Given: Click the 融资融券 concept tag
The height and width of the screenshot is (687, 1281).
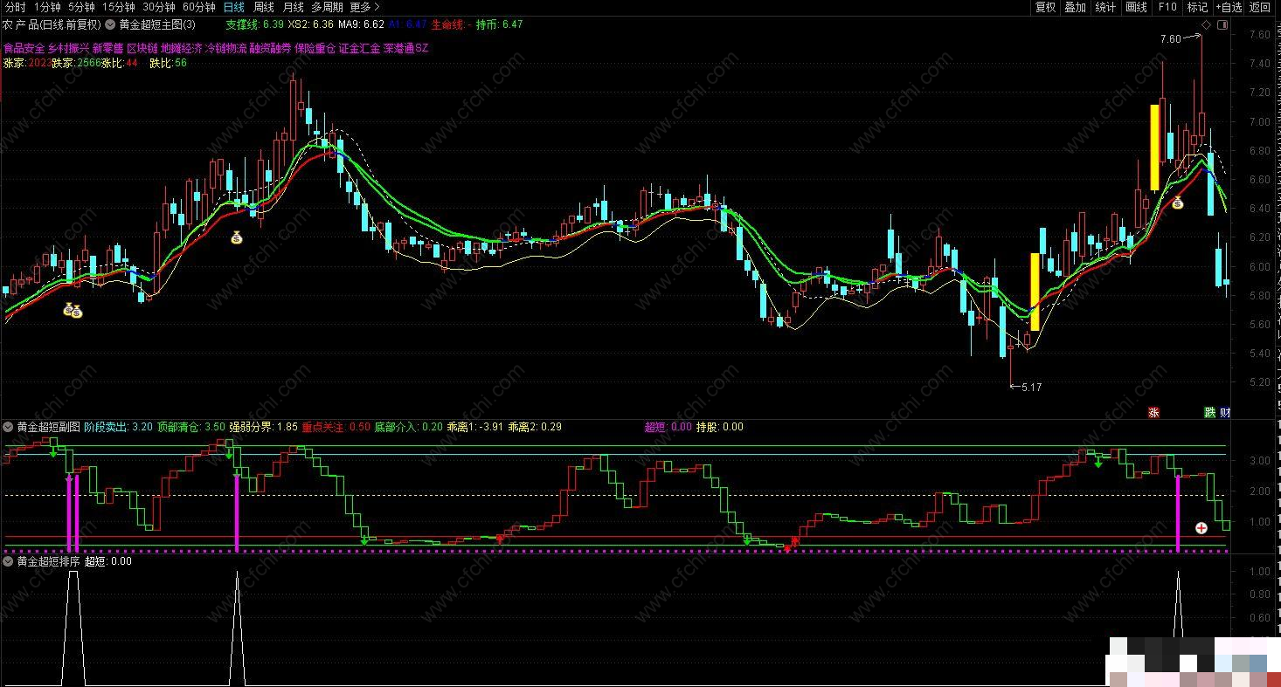Looking at the screenshot, I should click(x=270, y=49).
